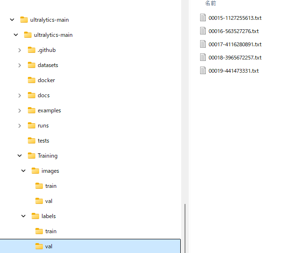Click the .github folder icon
The height and width of the screenshot is (253, 286).
point(32,50)
